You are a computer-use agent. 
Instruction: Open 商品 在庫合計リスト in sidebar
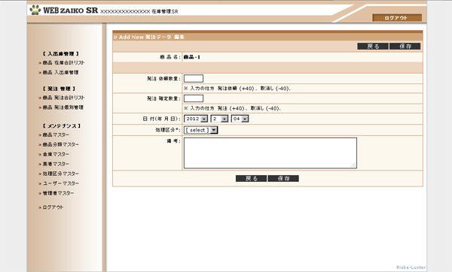[63, 62]
